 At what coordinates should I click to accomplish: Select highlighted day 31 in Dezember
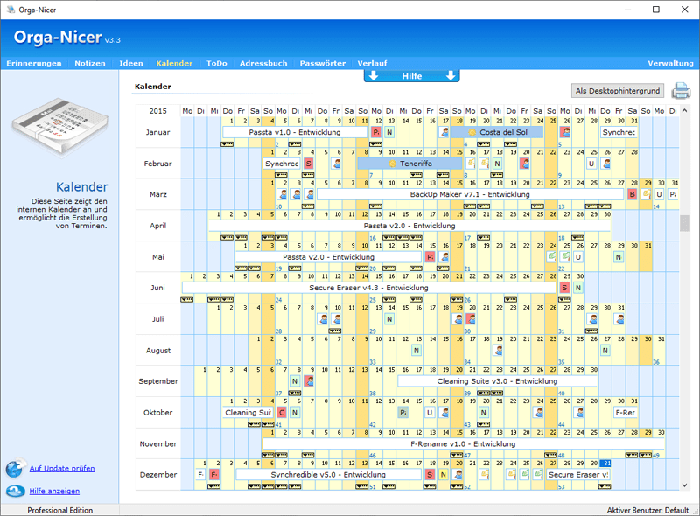[x=605, y=464]
